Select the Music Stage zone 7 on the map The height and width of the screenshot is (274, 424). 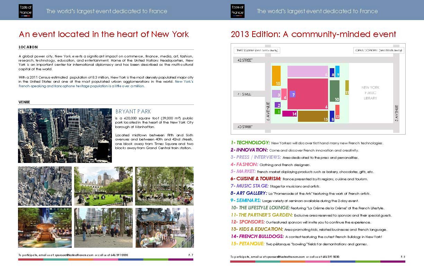(292, 94)
